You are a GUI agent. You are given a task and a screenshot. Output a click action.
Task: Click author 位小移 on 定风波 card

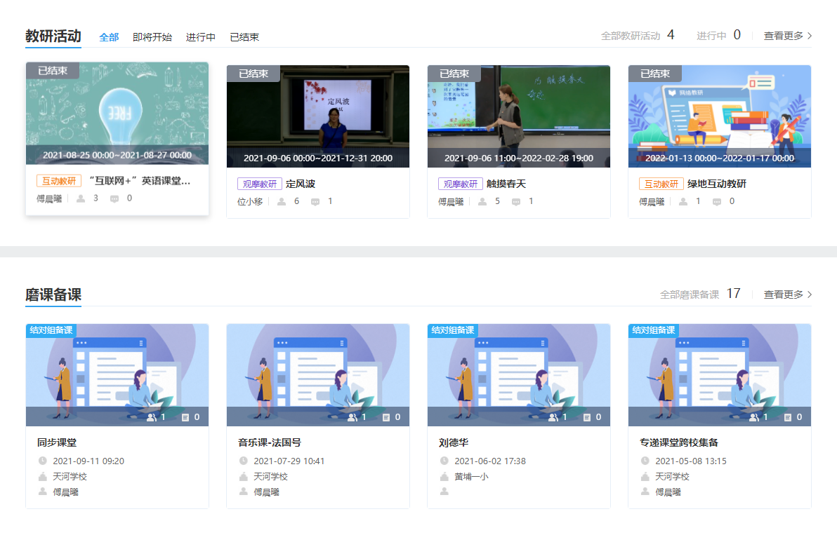(x=251, y=201)
